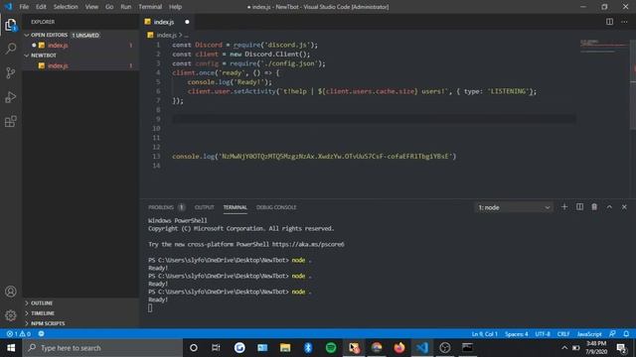Open the View menu
The height and width of the screenshot is (357, 636).
(91, 7)
